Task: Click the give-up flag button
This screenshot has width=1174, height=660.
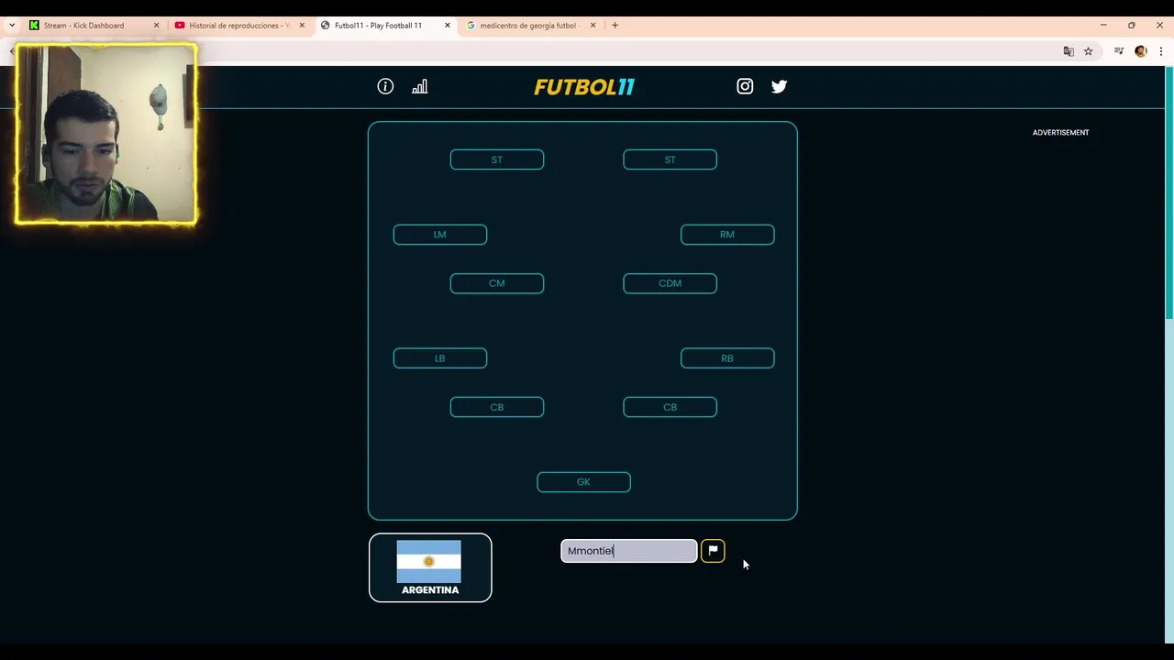Action: pos(713,551)
